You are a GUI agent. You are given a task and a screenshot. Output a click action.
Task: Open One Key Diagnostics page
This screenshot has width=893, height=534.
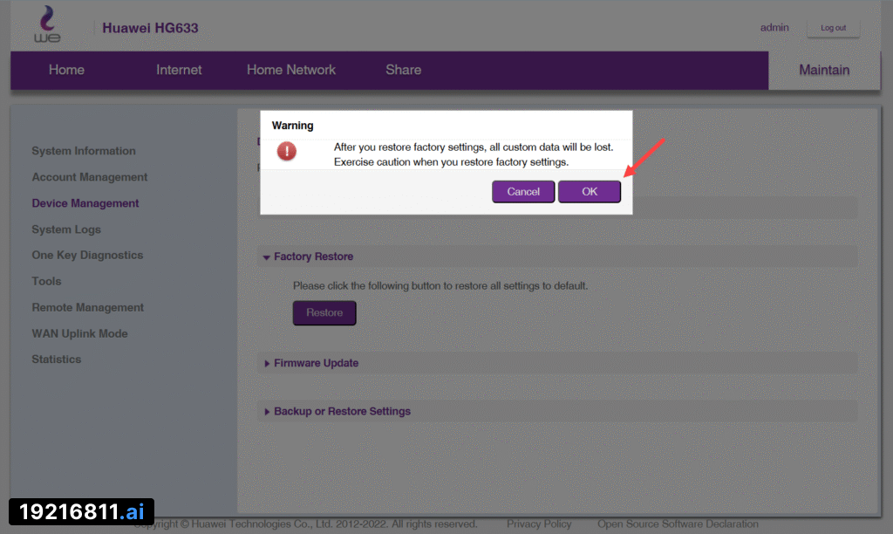click(x=87, y=255)
